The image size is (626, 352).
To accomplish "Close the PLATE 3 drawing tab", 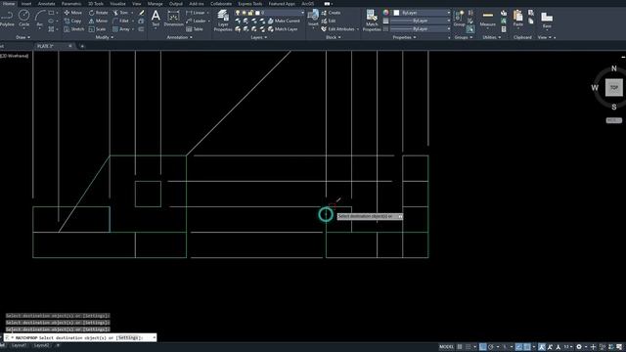I will pyautogui.click(x=70, y=46).
